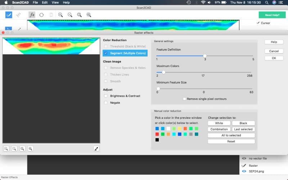Viewport: 288px width, 180px height.
Task: Click the All to selected button
Action: [x=231, y=135]
